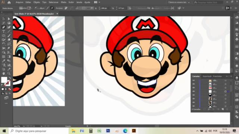Open the Arquivo menu
239x134 pixels.
[19, 2]
